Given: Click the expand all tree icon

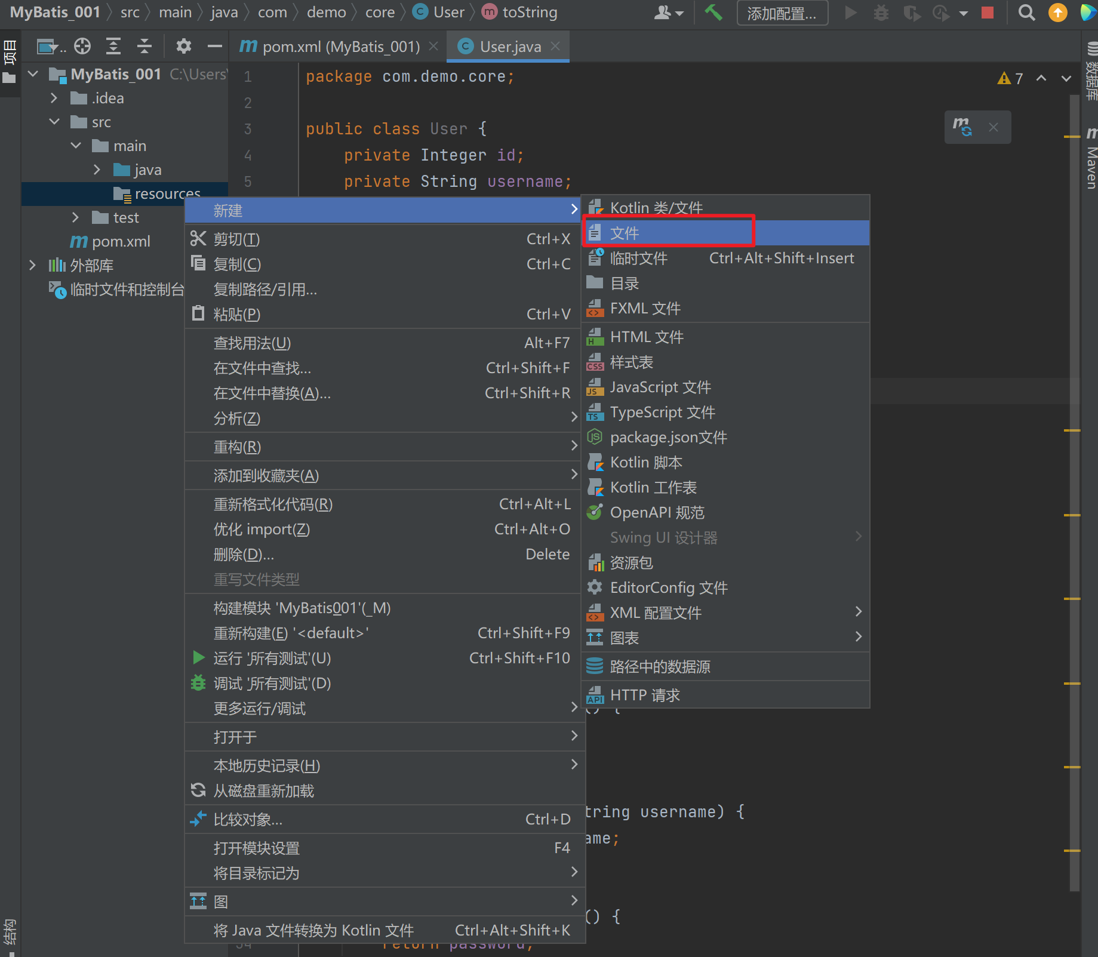Looking at the screenshot, I should click(x=113, y=46).
